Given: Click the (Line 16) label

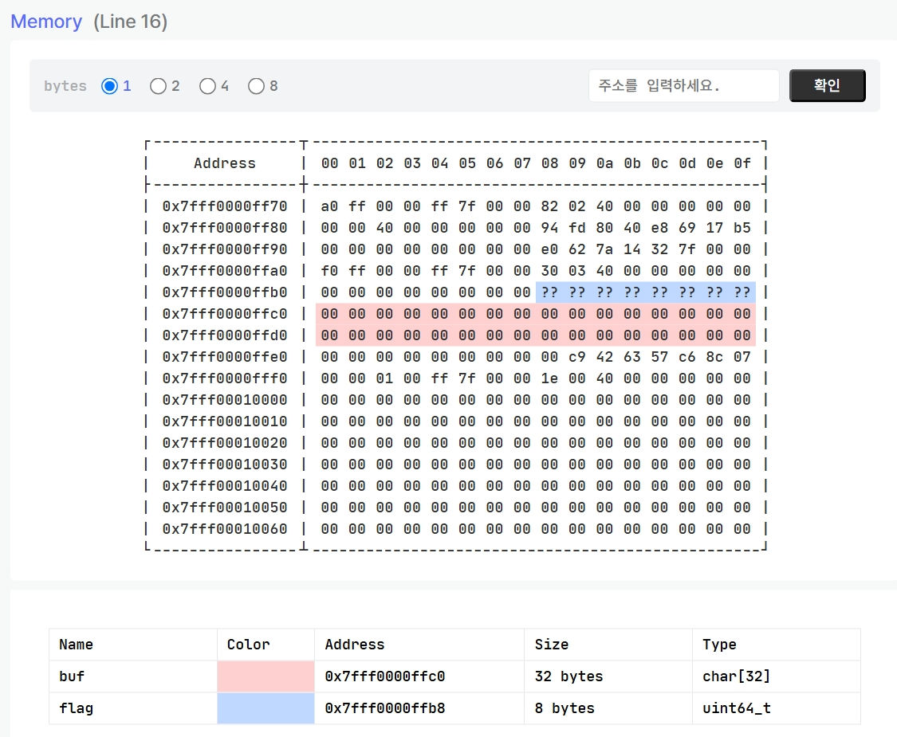Looking at the screenshot, I should (x=131, y=22).
